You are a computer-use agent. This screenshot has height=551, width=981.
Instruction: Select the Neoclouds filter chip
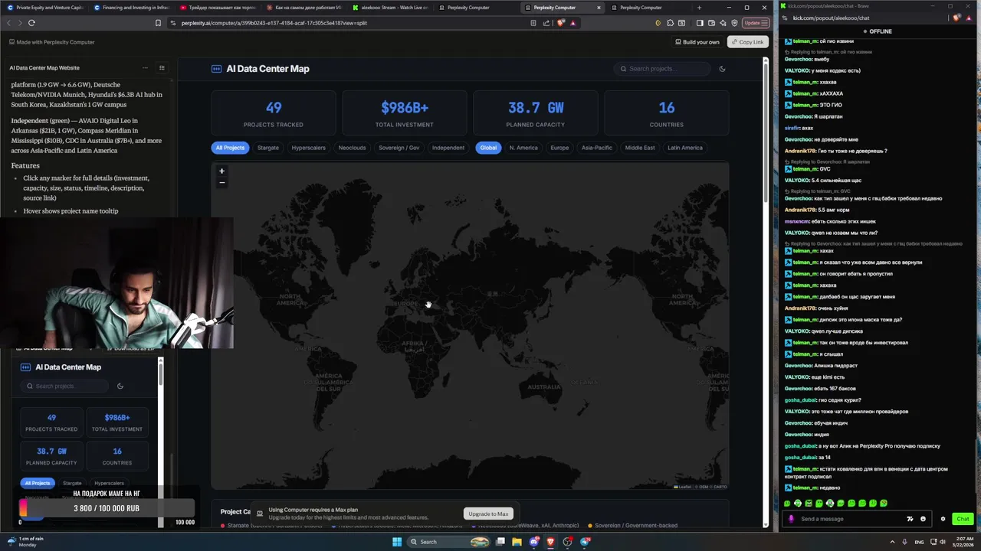pyautogui.click(x=353, y=148)
